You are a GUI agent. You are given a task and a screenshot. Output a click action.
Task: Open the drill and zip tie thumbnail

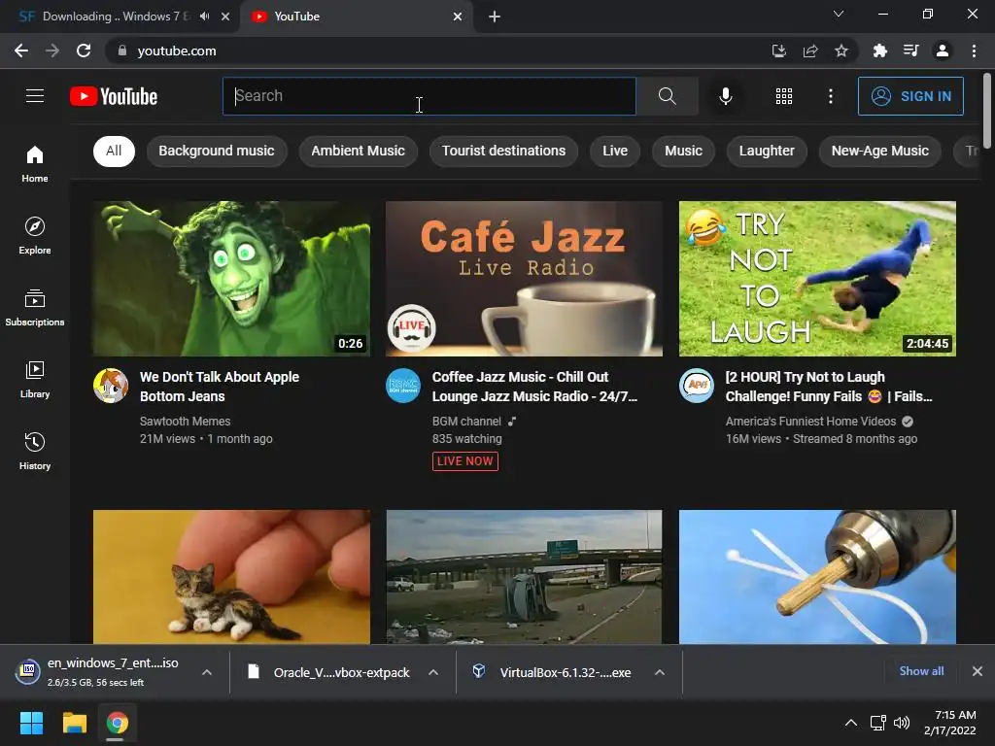click(x=817, y=577)
